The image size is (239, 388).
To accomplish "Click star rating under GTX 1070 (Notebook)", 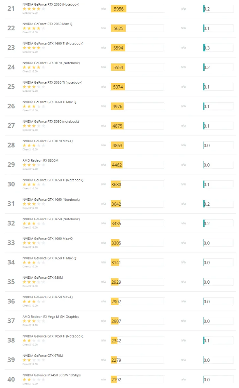I will (34, 67).
